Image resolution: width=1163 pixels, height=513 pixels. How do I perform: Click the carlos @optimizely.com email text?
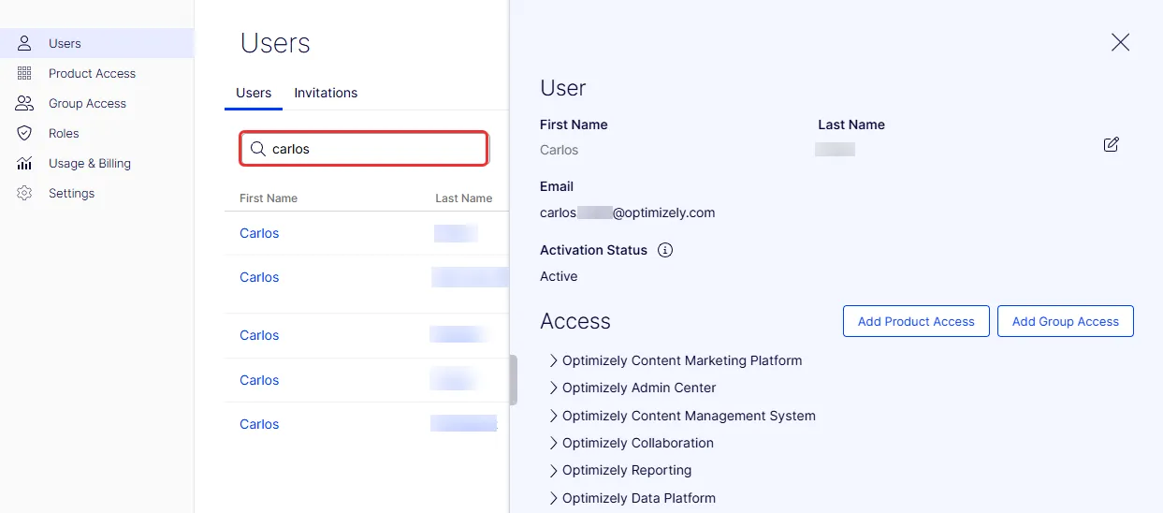tap(627, 213)
